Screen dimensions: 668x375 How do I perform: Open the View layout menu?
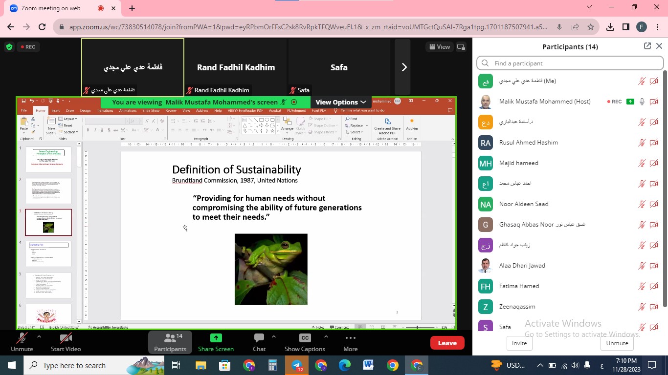pos(439,47)
